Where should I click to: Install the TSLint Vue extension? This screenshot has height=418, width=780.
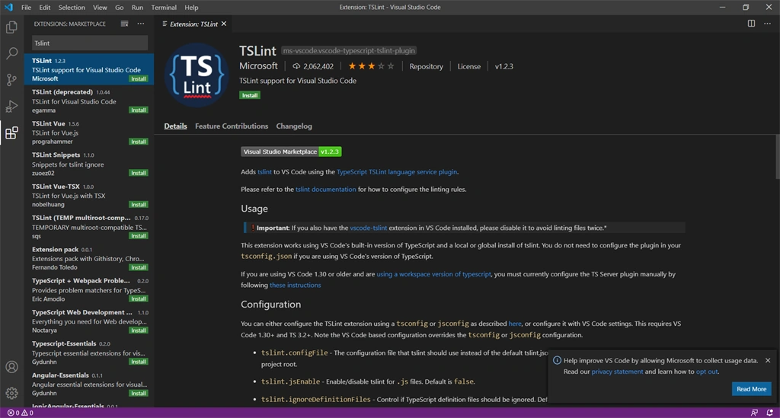pyautogui.click(x=139, y=142)
